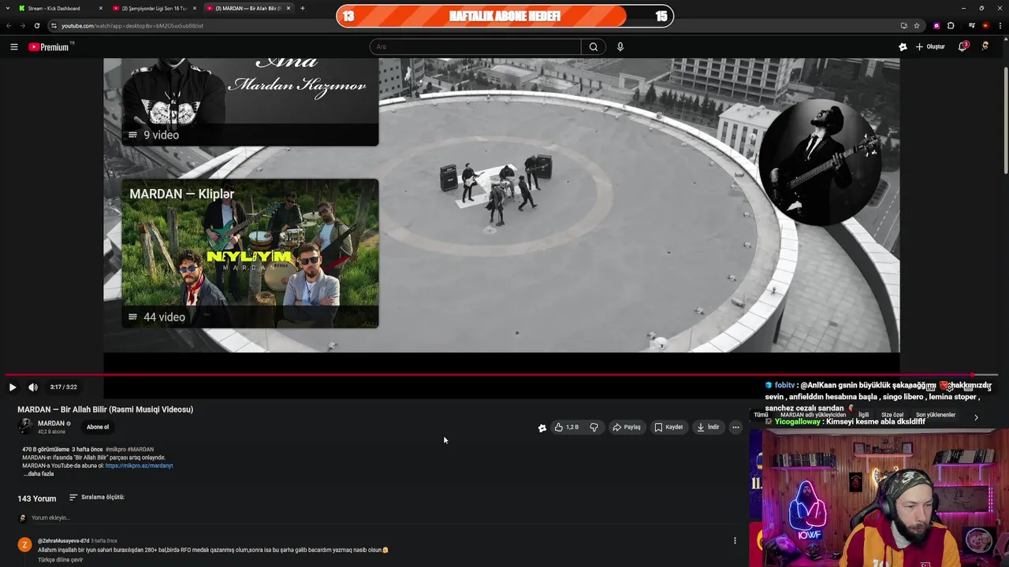The height and width of the screenshot is (567, 1009).
Task: Play the video with the play button
Action: (12, 387)
